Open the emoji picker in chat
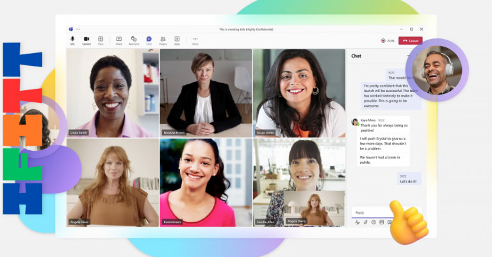492x257 pixels. pos(373,222)
